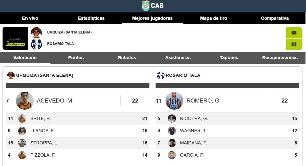Click player name Stroppa, L.
Screen dimensions: 306x166
44,143
